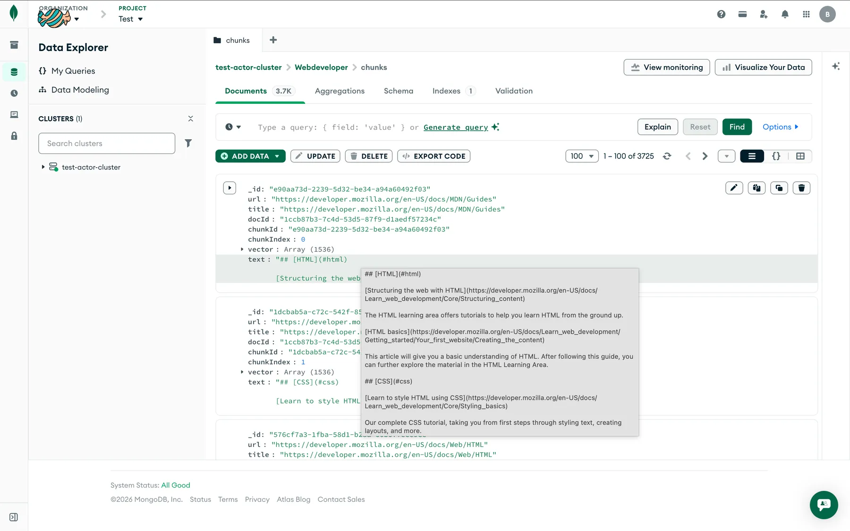Screen dimensions: 850x531
Task: Click the Generate query link
Action: [x=456, y=127]
